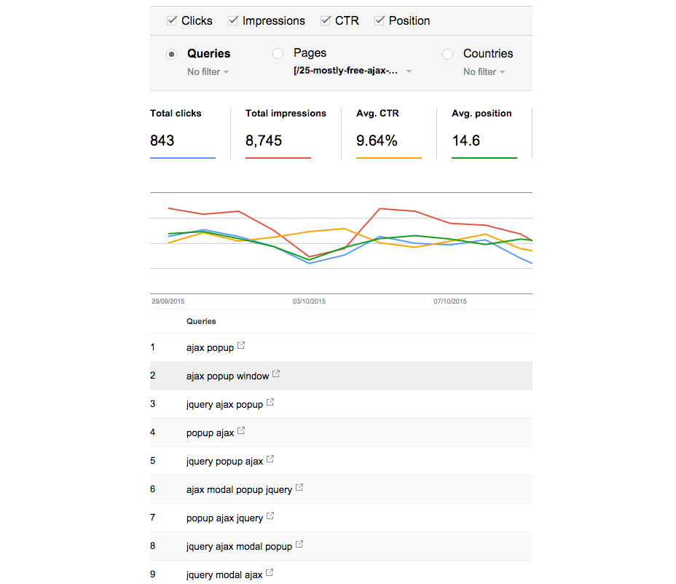Image resolution: width=676 pixels, height=584 pixels.
Task: Open external link icon for 'ajax modal popup jquery'
Action: pyautogui.click(x=299, y=487)
